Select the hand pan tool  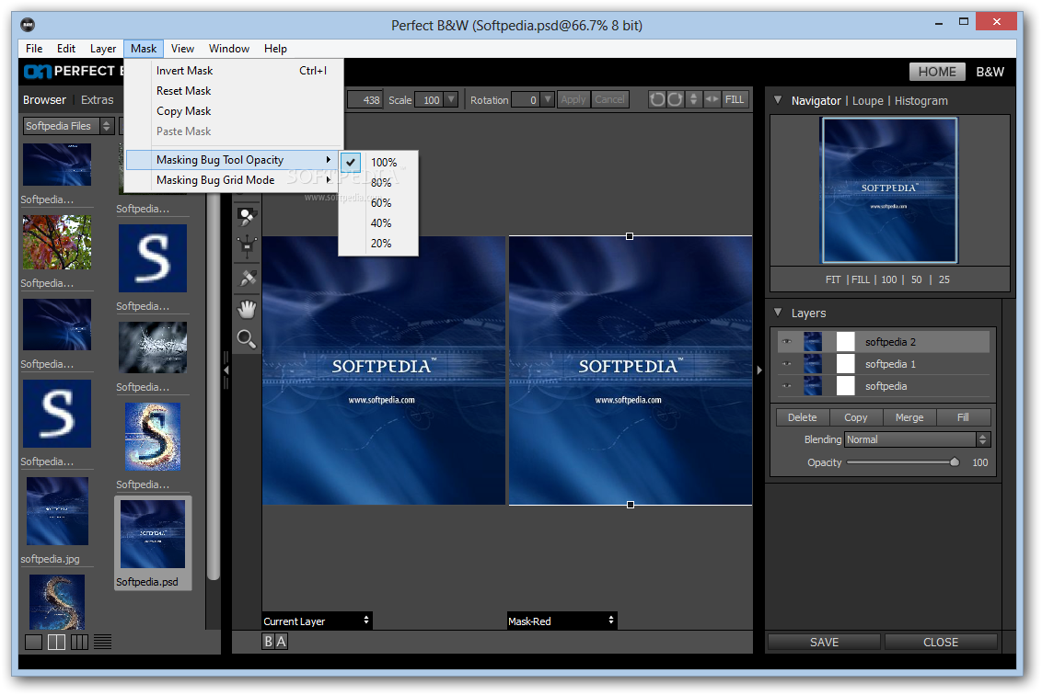tap(247, 309)
